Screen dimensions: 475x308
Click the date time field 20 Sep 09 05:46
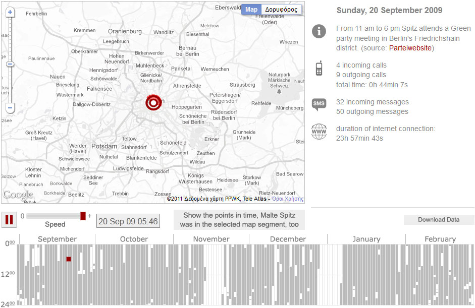point(128,221)
